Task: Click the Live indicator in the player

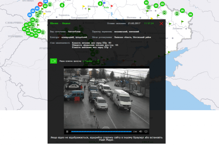Action: pos(135,132)
